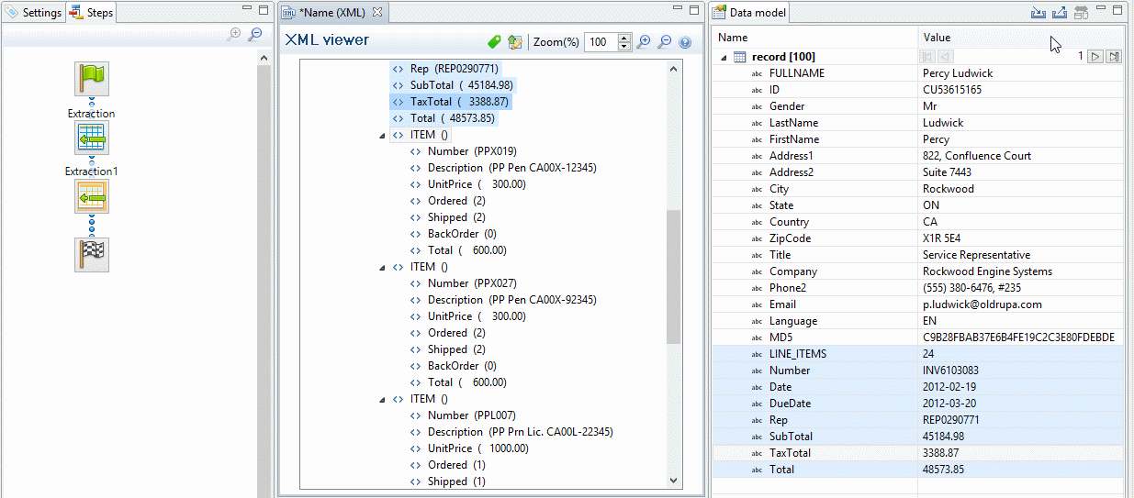Increase the zoom percentage with the up arrow
The height and width of the screenshot is (498, 1134).
[x=624, y=38]
